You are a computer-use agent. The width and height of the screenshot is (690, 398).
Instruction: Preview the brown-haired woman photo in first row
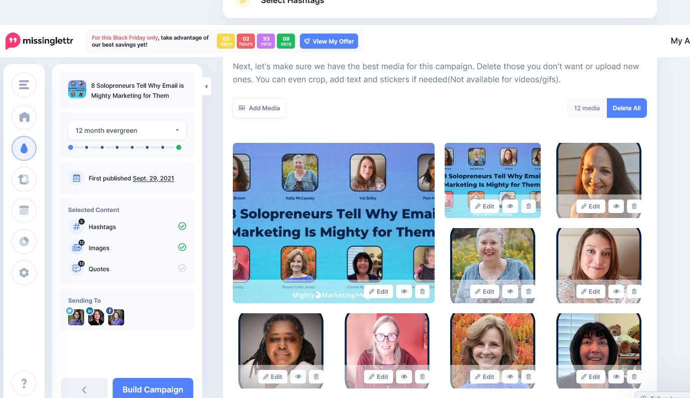click(616, 207)
